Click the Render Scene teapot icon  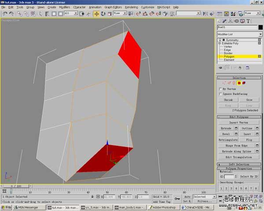[x=241, y=14]
